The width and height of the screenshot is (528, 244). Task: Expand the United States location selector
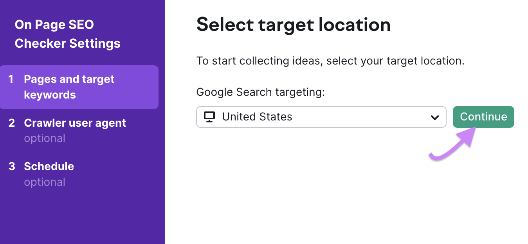click(x=321, y=117)
